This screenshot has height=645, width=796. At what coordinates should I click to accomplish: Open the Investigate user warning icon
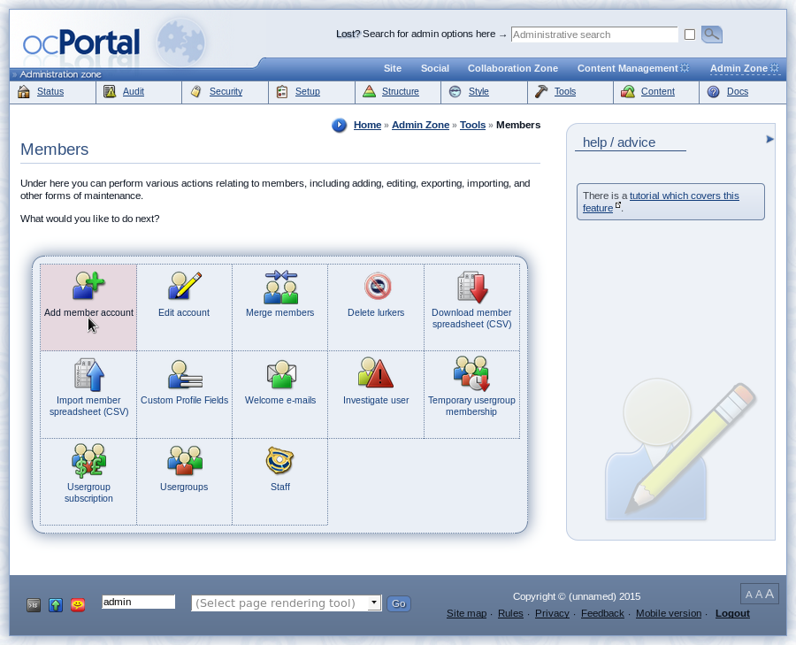(376, 373)
